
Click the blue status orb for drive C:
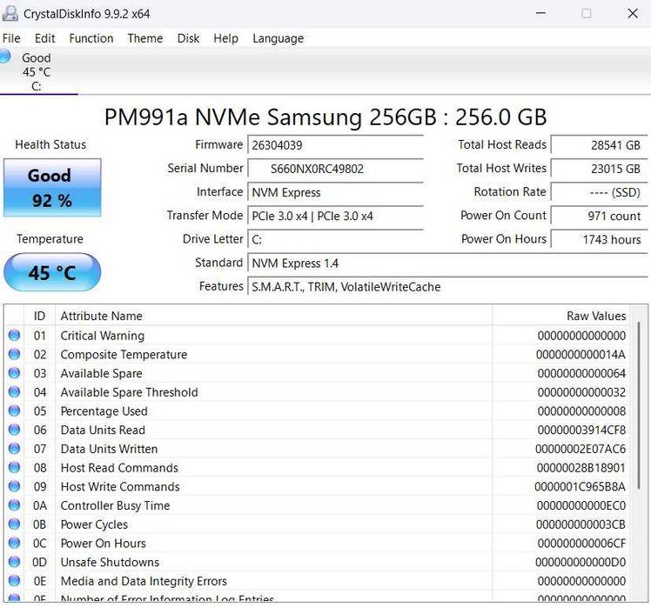point(4,57)
